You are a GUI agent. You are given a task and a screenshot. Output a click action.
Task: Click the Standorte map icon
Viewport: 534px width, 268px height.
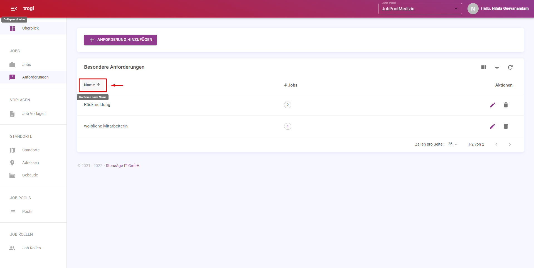[x=12, y=150]
